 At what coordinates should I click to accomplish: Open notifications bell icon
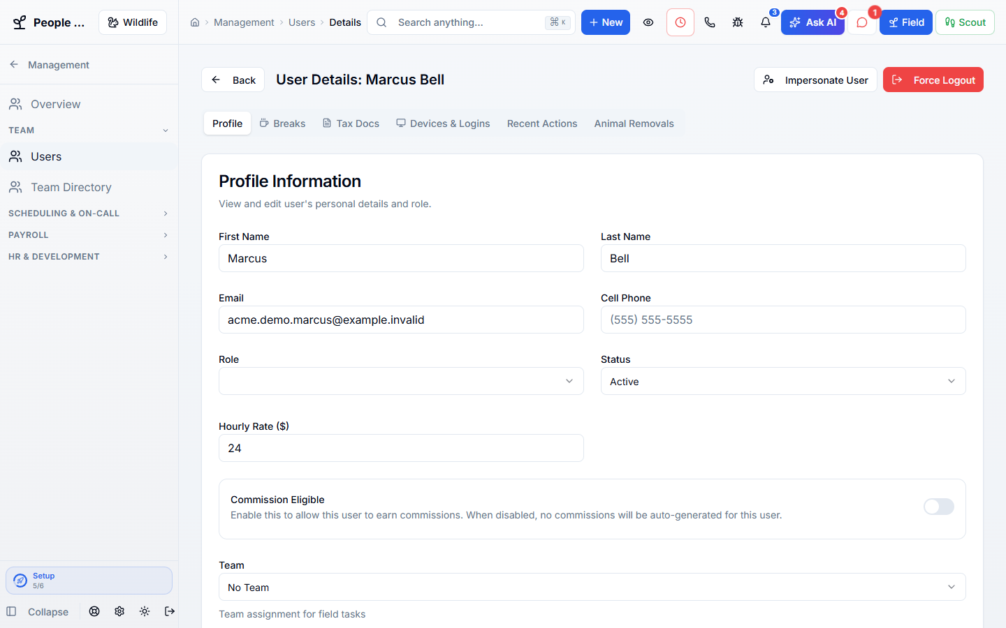pos(766,22)
